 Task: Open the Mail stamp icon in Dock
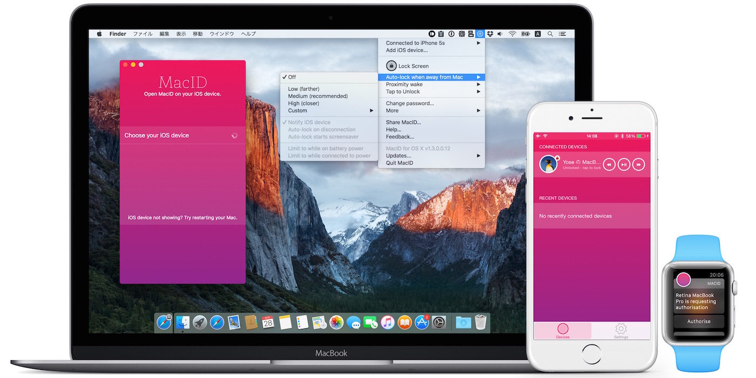click(x=234, y=322)
